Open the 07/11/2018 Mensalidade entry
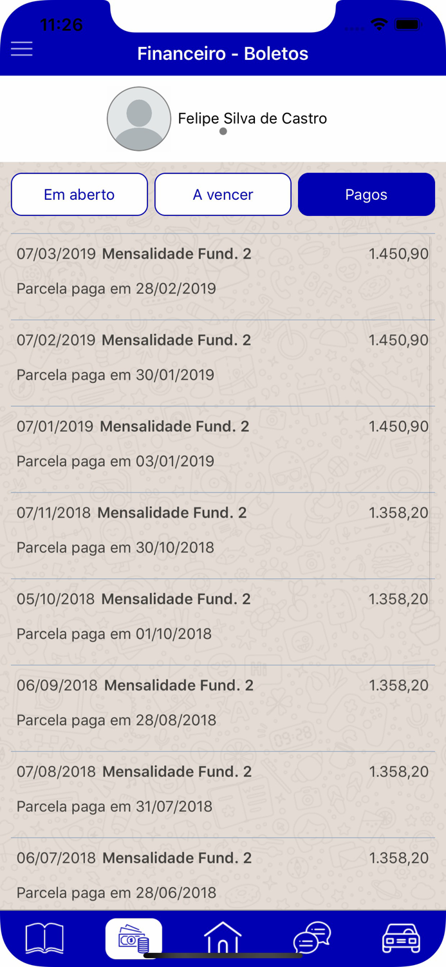The width and height of the screenshot is (446, 967). coord(223,530)
